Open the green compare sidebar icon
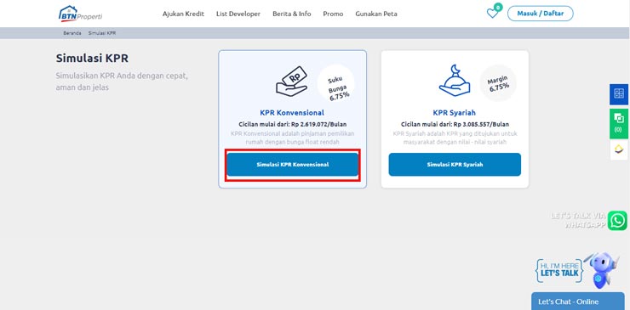Image resolution: width=630 pixels, height=310 pixels. pos(619,123)
